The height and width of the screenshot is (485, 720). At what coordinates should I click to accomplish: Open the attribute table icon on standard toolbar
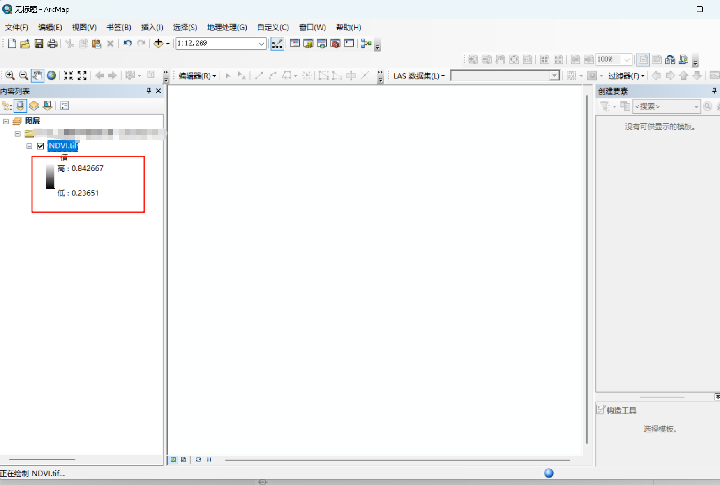295,44
